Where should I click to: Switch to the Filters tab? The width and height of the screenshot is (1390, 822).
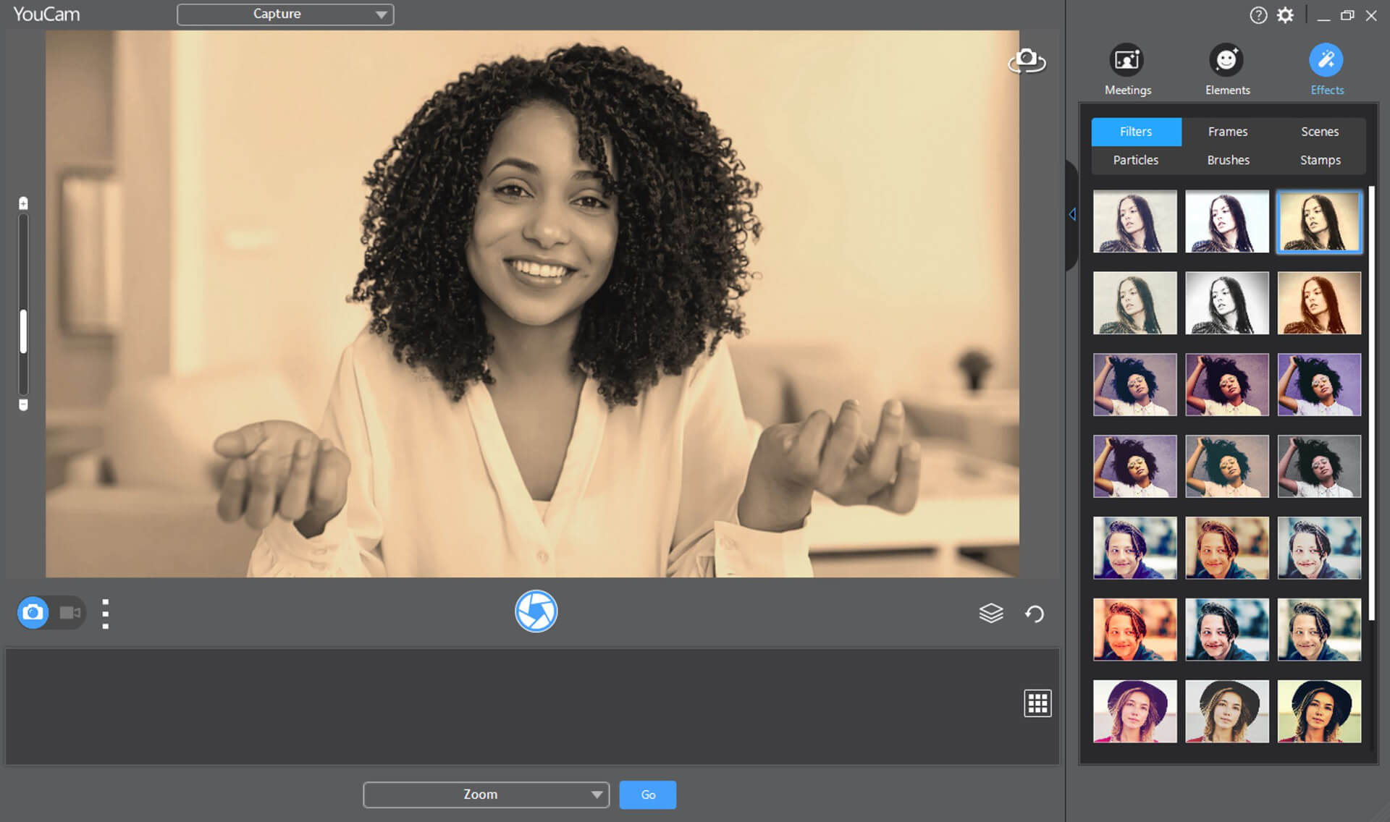pos(1135,130)
